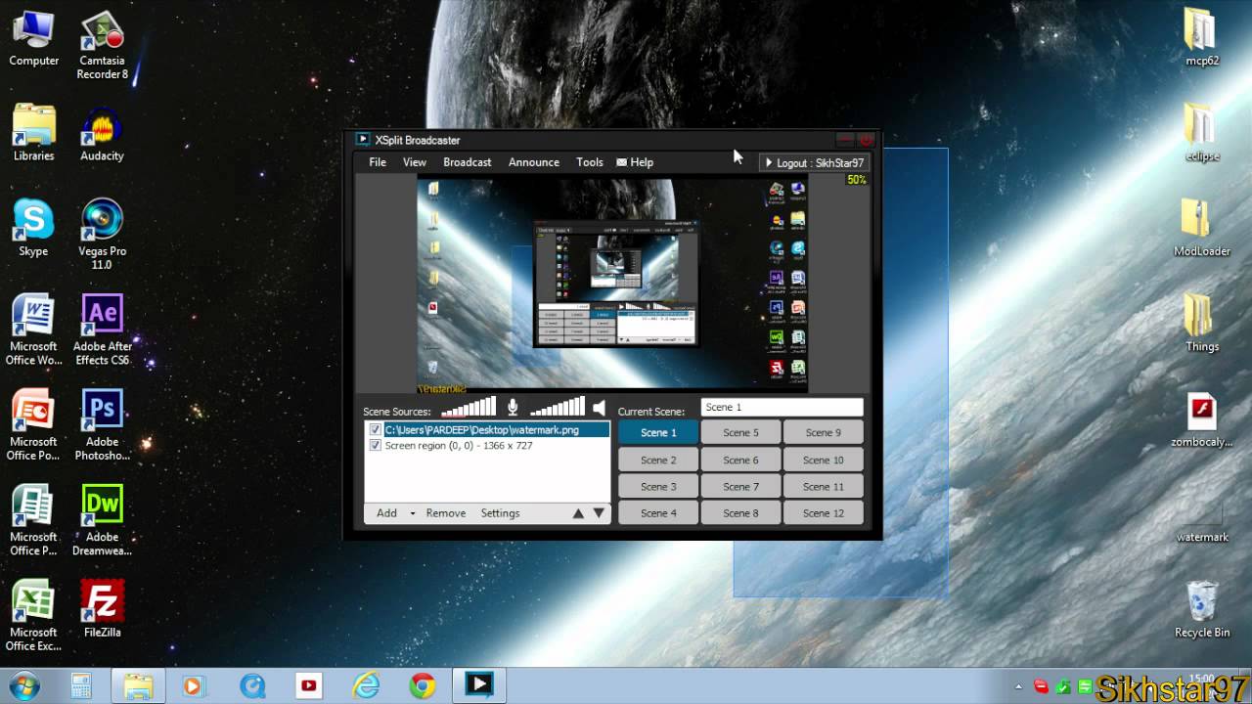Select Adobe Dreamweaver desktop icon
Viewport: 1252px width, 704px height.
102,519
